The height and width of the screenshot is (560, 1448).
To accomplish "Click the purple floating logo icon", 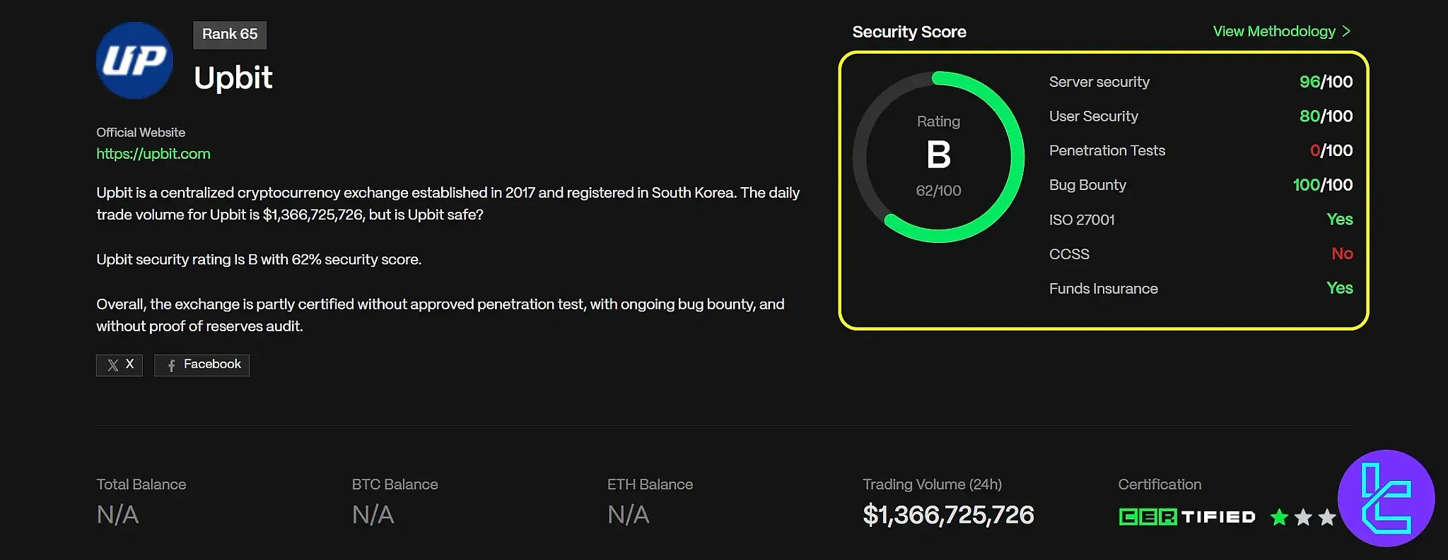I will point(1386,499).
